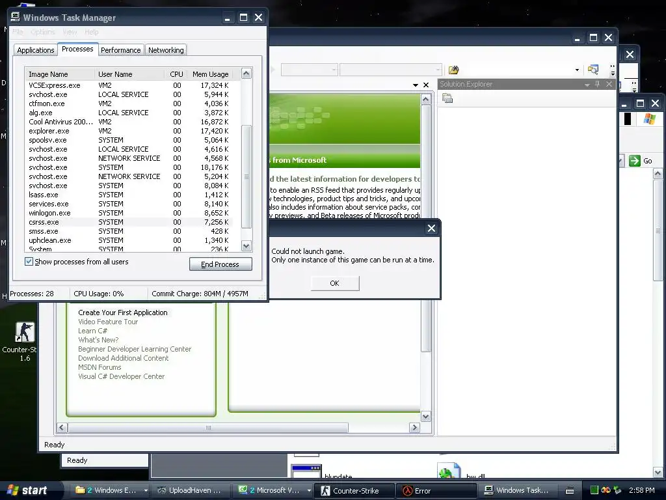Open the toolbar combo arrow beside the folder icon

pyautogui.click(x=577, y=70)
